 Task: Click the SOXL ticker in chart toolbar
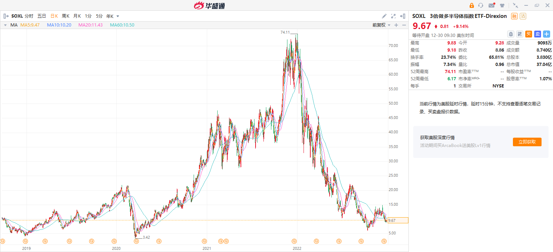(x=17, y=16)
